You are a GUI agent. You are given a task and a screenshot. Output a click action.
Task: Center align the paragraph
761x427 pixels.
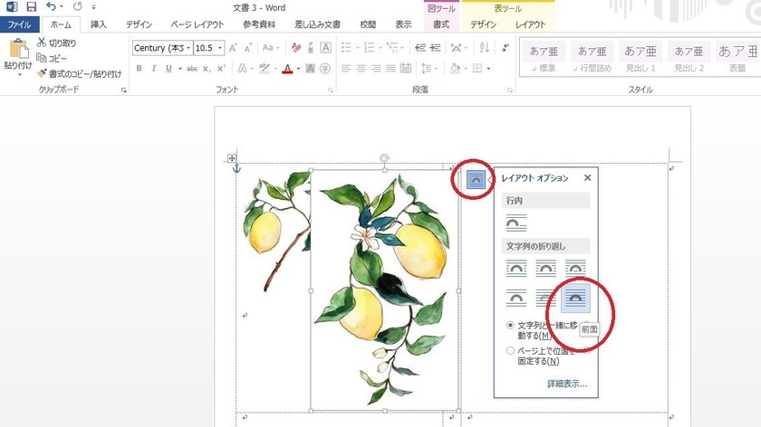click(361, 69)
